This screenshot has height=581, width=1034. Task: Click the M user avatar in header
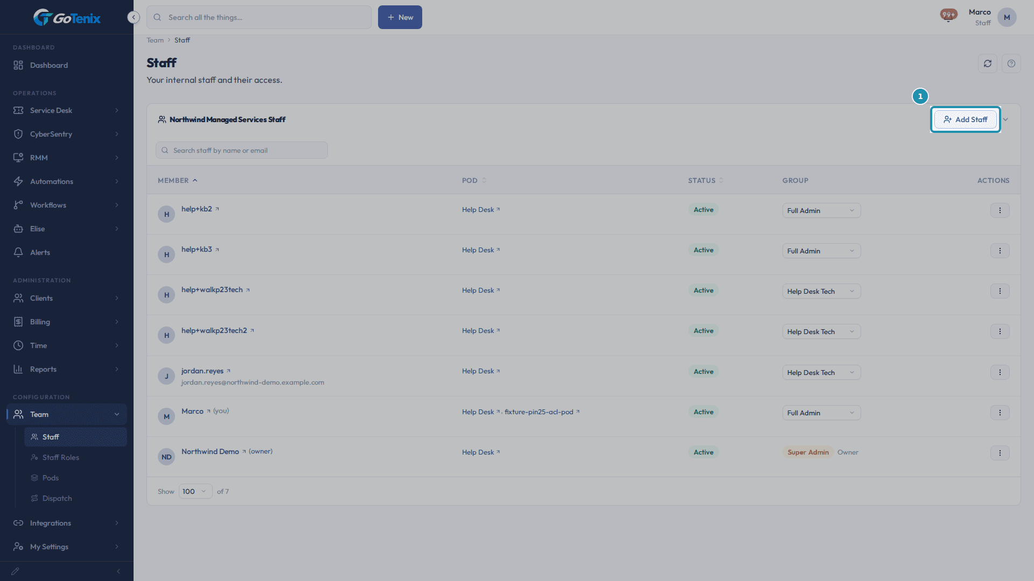(1007, 17)
